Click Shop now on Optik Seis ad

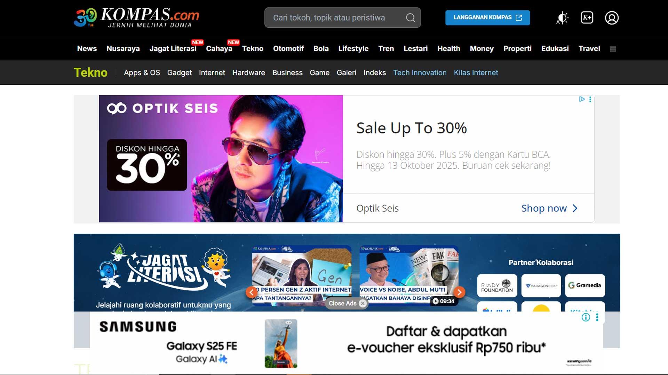549,208
